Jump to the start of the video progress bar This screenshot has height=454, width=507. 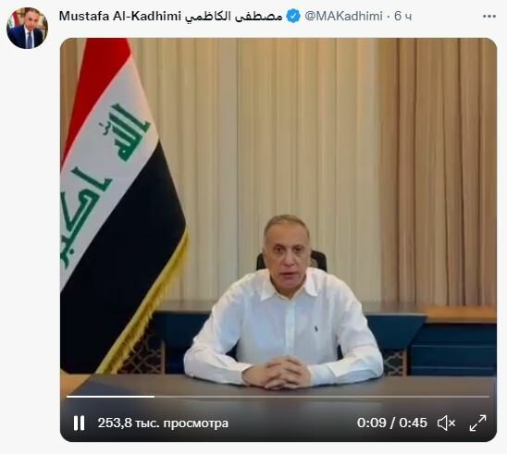coord(68,396)
